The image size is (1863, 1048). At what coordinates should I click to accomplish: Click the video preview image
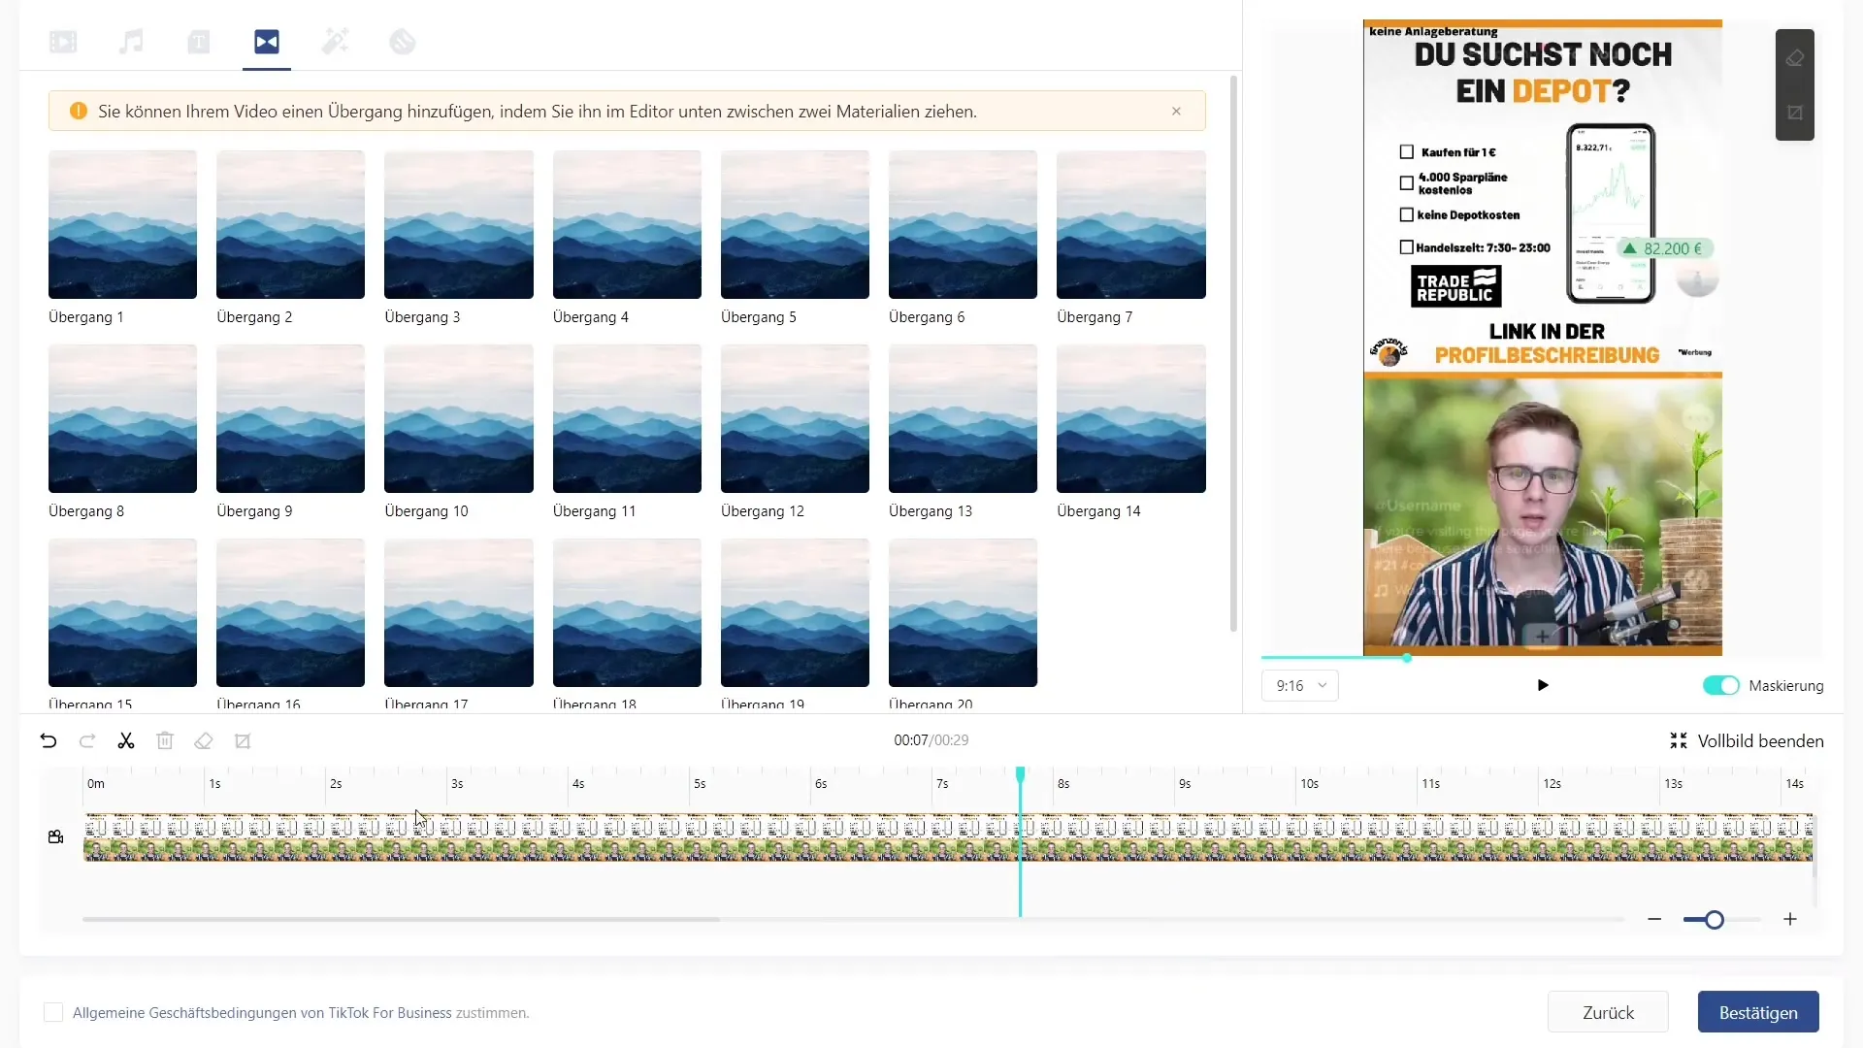pyautogui.click(x=1543, y=338)
